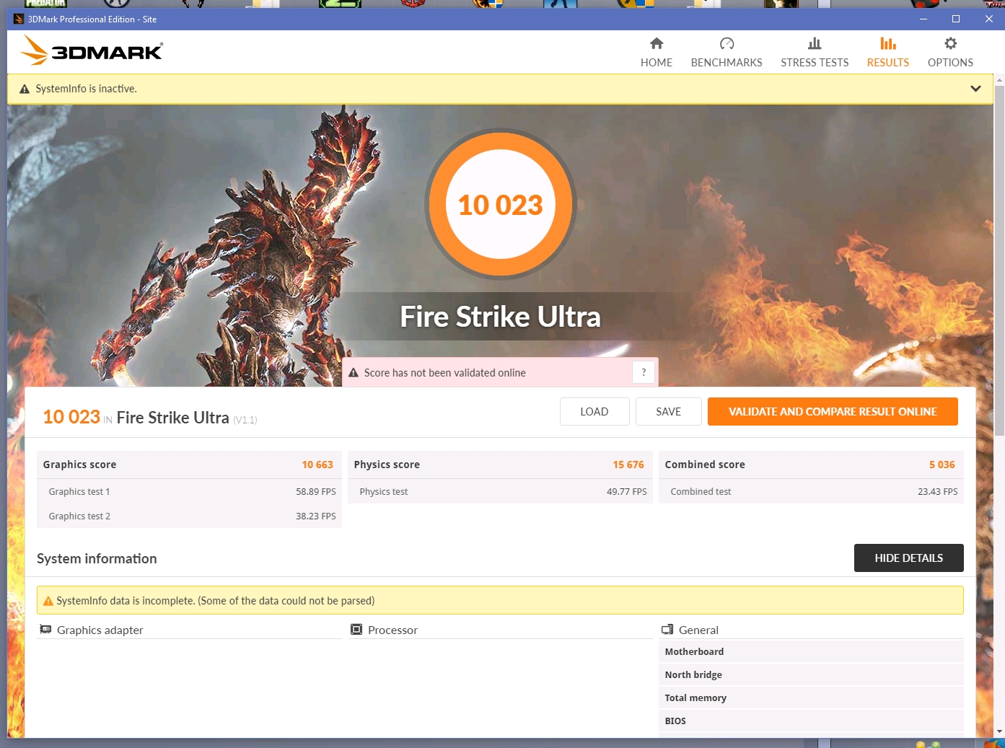This screenshot has height=748, width=1005.
Task: Open the STRESS TESTS bar chart icon
Action: coord(815,43)
